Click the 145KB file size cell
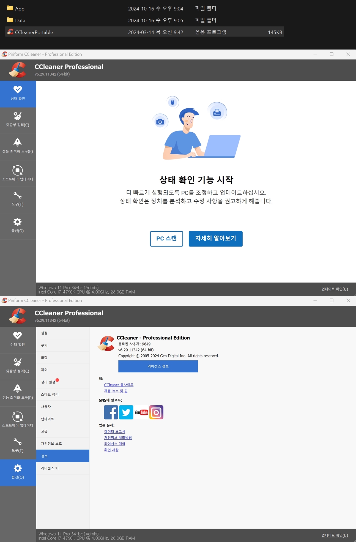The height and width of the screenshot is (542, 356). 275,32
